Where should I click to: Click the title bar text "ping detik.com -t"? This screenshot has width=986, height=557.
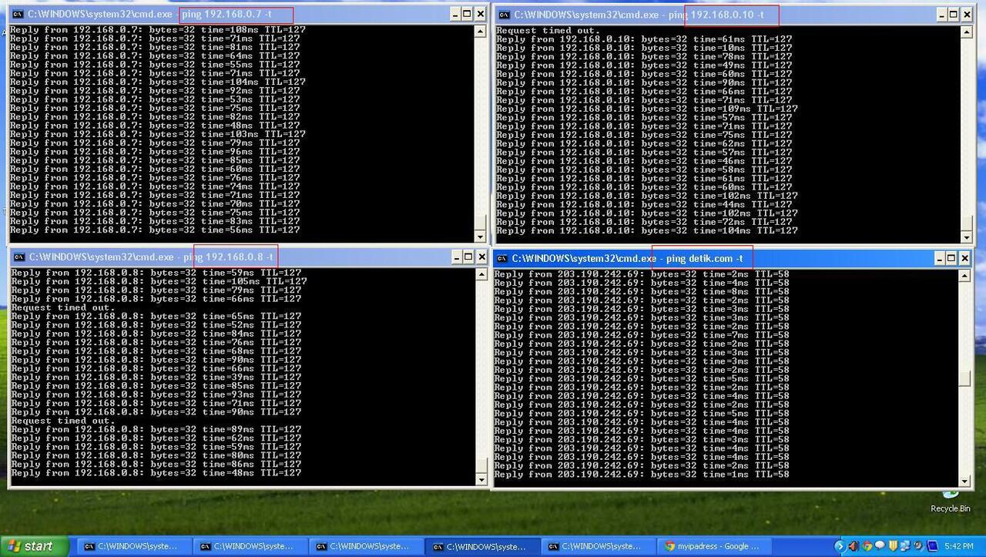(x=705, y=258)
